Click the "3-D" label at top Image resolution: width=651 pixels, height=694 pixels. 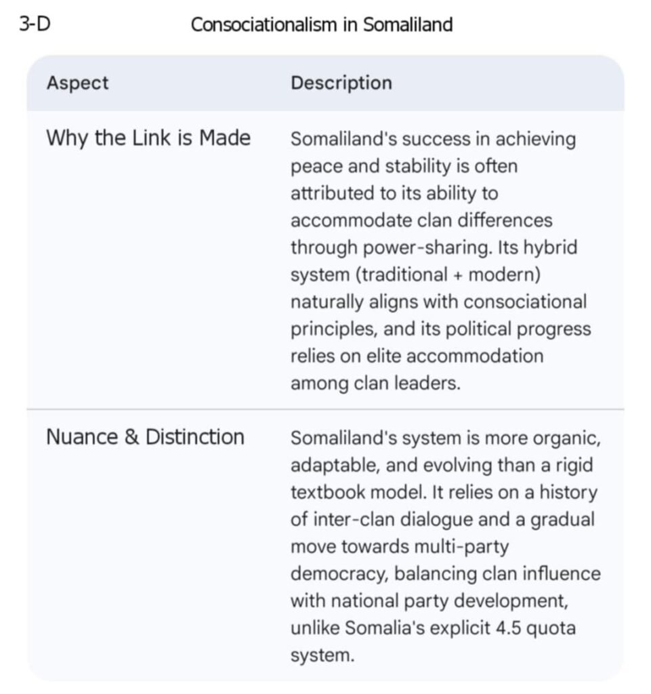tap(35, 24)
